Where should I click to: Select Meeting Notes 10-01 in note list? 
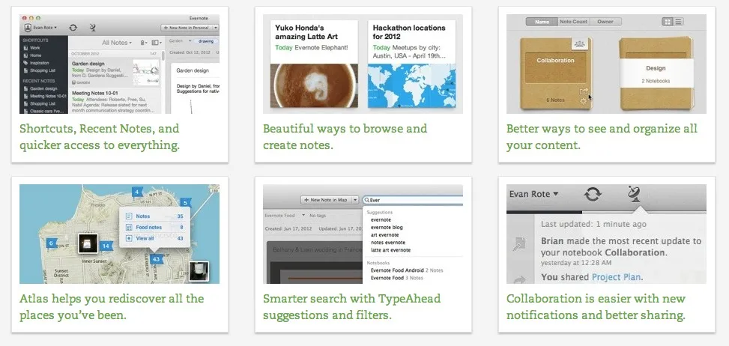click(115, 101)
